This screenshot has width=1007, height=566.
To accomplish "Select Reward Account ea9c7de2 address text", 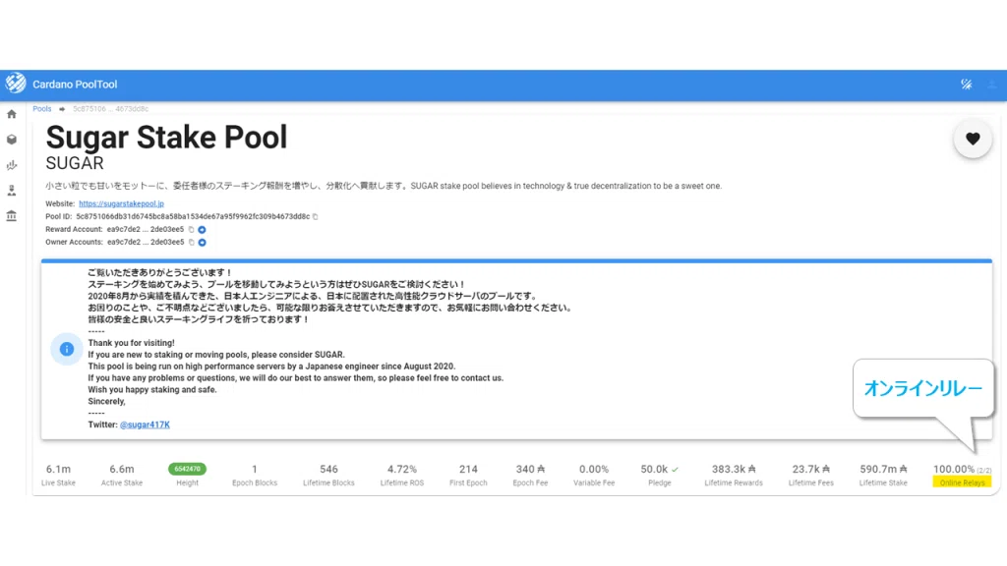I will tap(146, 230).
